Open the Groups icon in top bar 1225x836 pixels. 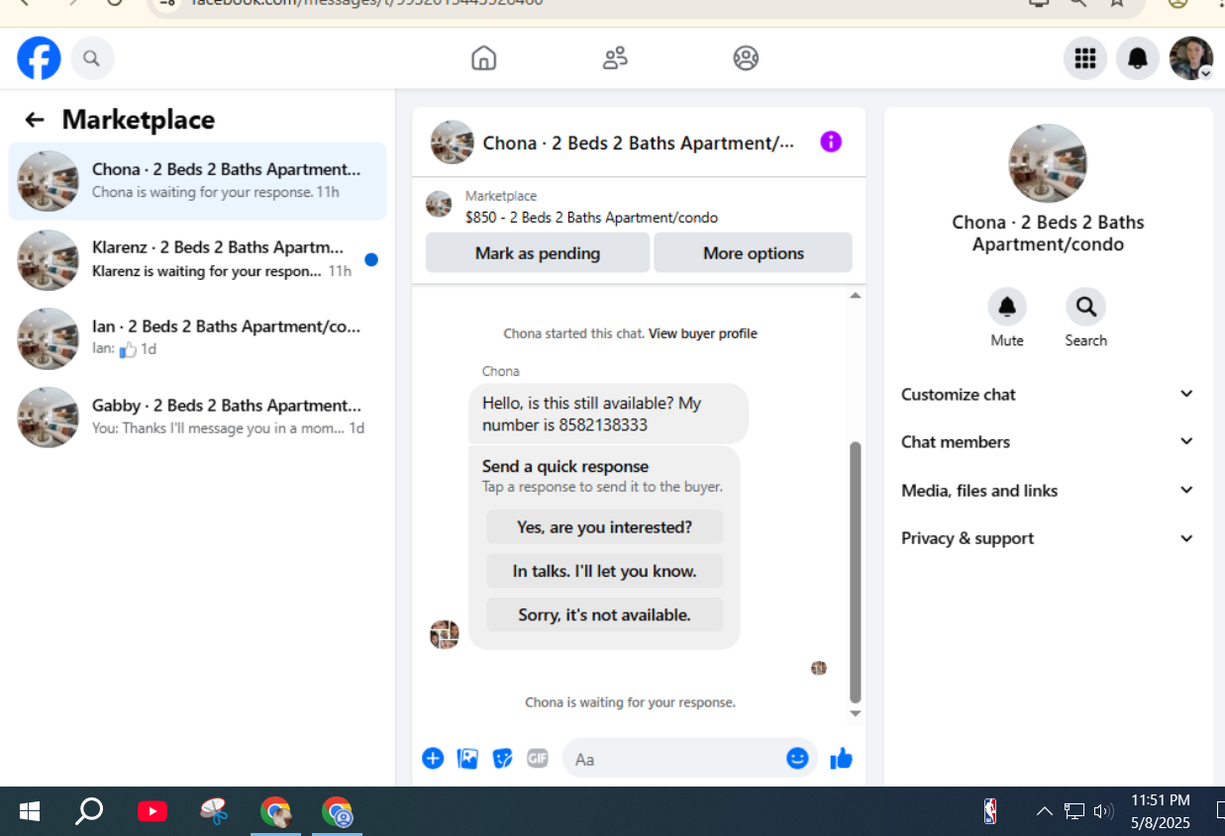(x=746, y=58)
